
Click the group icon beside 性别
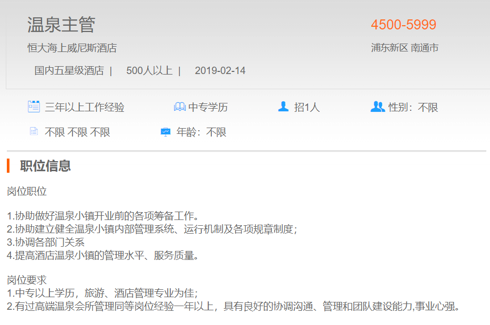pyautogui.click(x=377, y=107)
